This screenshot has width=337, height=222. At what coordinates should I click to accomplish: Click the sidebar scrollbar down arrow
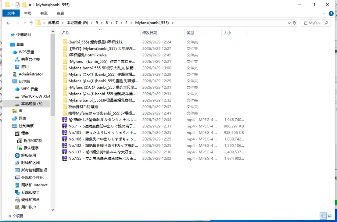53,210
